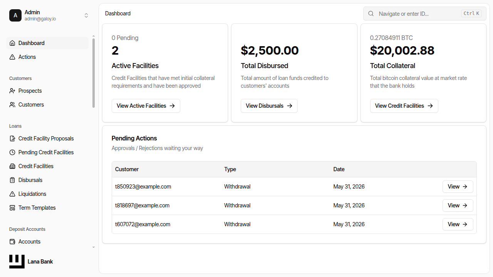
Task: Open the Dashboard menu item
Action: click(47, 43)
